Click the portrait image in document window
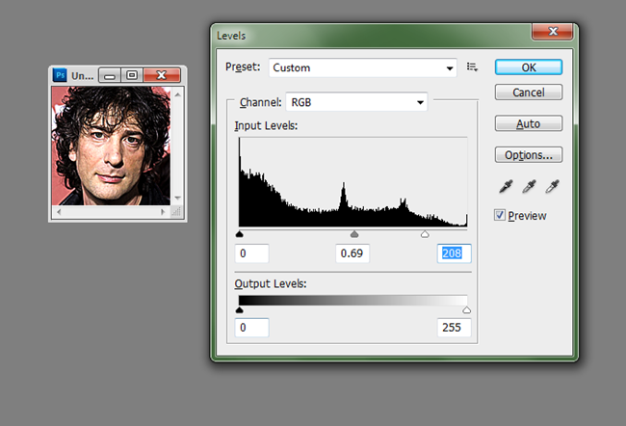Screen dimensions: 626x426 tap(111, 146)
